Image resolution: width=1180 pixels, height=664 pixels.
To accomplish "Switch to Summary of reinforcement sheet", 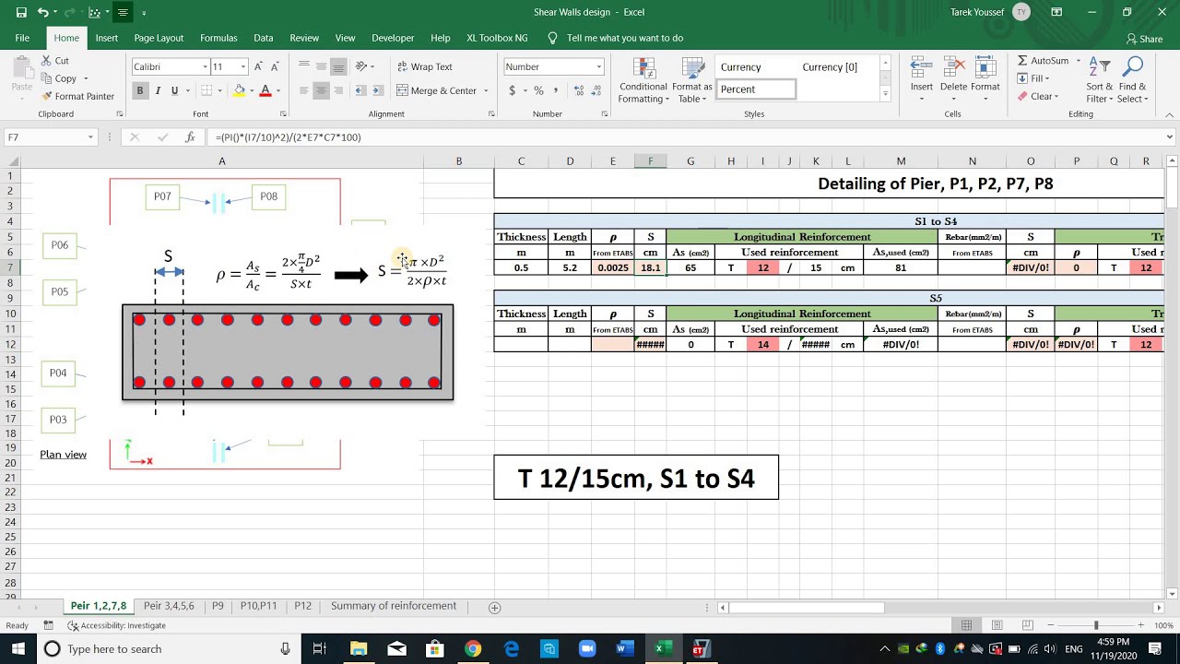I will click(x=394, y=606).
